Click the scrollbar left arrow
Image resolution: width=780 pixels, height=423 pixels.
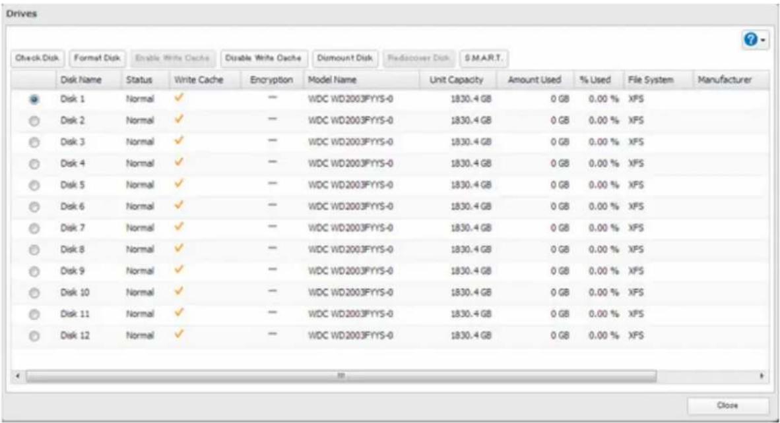tap(18, 376)
